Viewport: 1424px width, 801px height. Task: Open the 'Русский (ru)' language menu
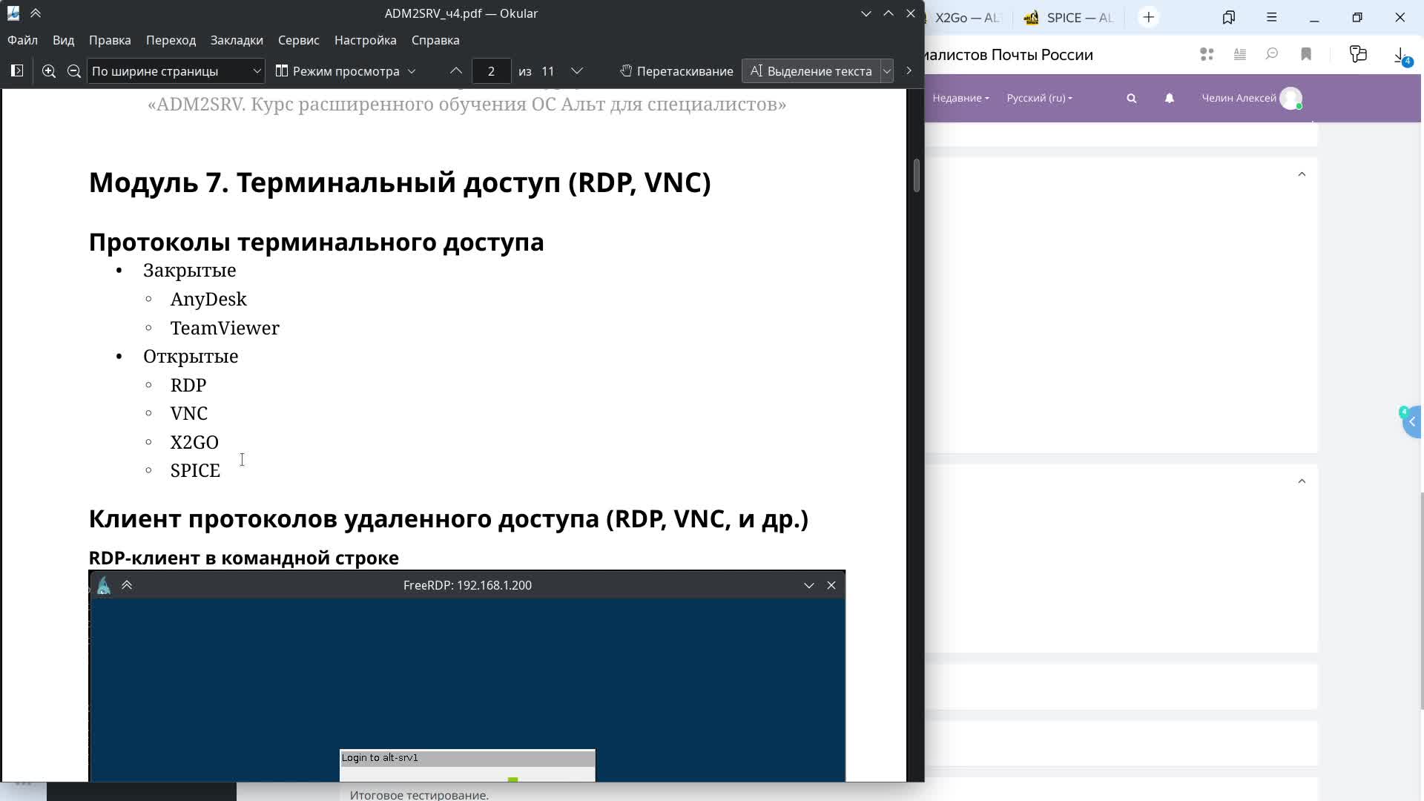click(1039, 98)
